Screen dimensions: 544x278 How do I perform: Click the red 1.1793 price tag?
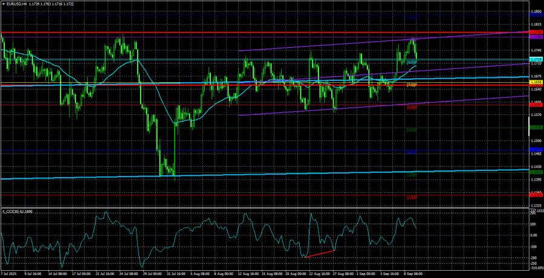coord(535,32)
